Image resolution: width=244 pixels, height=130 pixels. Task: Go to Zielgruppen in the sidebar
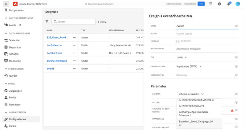[x=15, y=91]
